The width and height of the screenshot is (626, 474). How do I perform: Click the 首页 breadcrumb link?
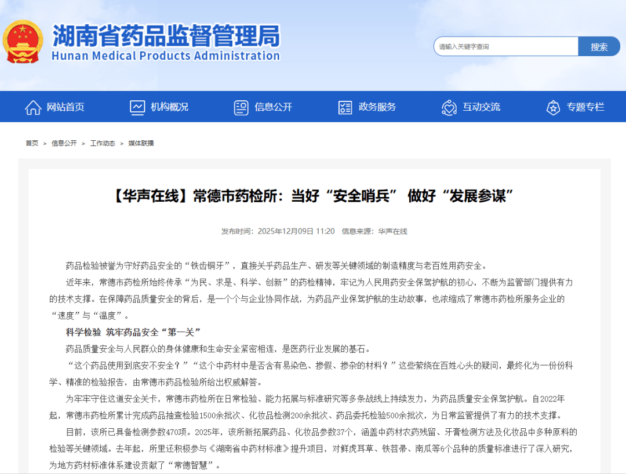[32, 143]
